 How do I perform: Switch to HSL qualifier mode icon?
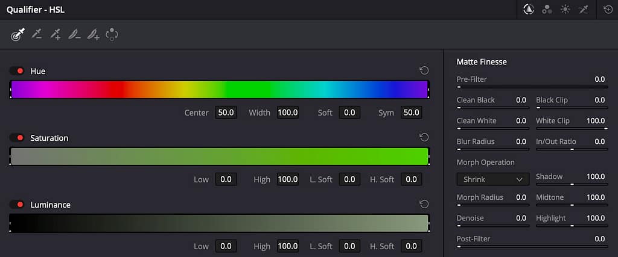[528, 10]
